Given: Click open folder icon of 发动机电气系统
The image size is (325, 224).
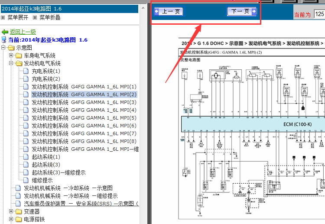Looking at the screenshot, I should (19, 63).
